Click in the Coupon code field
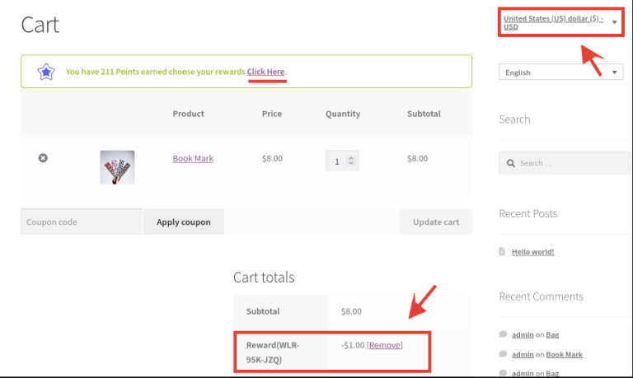This screenshot has width=633, height=378. [x=81, y=222]
